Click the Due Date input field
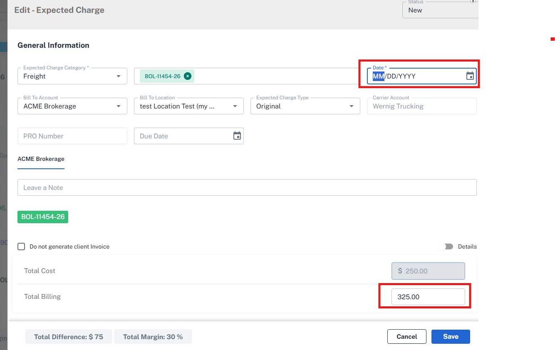This screenshot has width=555, height=350. 183,136
